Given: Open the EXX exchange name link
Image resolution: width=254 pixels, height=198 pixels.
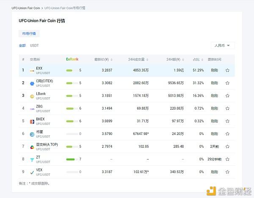Looking at the screenshot, I should (39, 68).
